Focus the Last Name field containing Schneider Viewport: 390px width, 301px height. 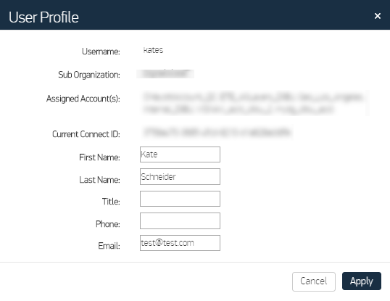(180, 177)
